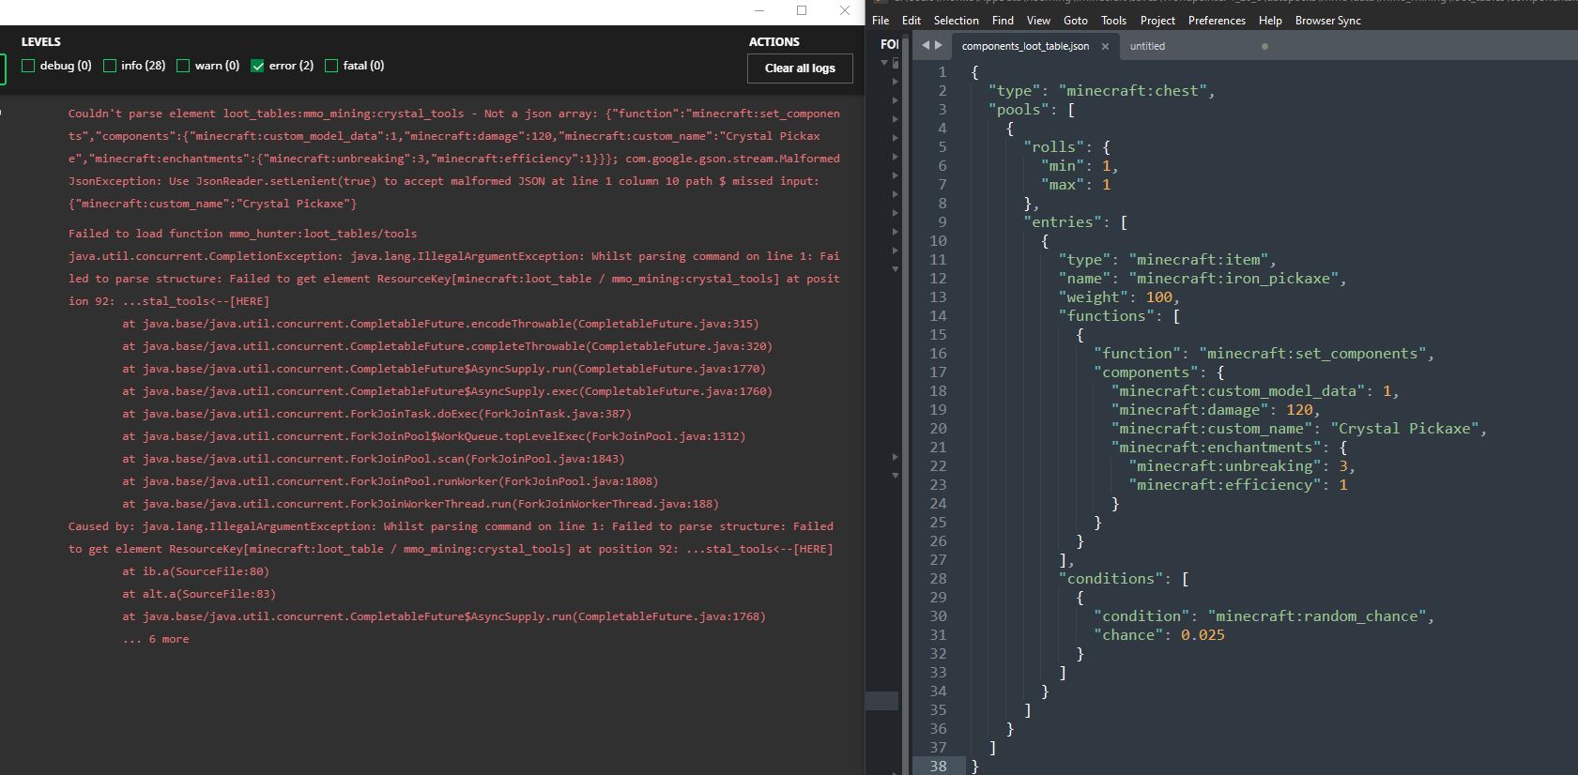Screen dimensions: 1578x775
Task: Click line number 20 in the gutter
Action: [938, 429]
